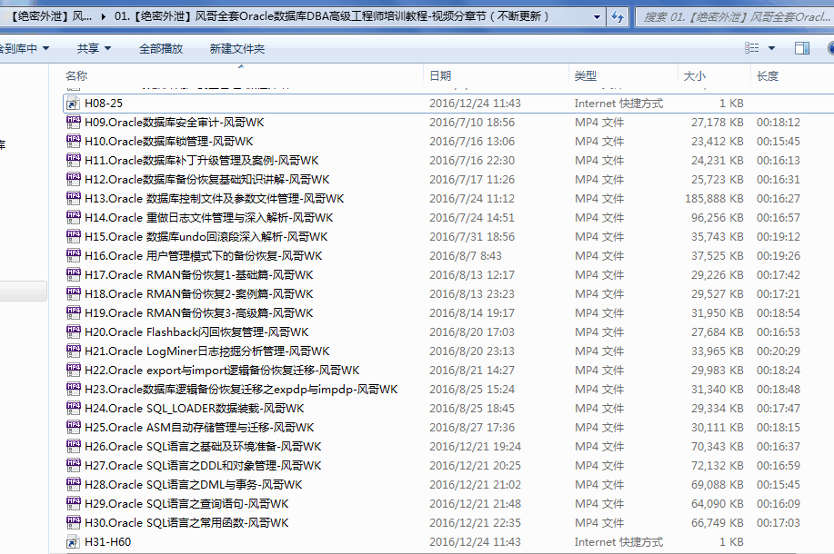Click the refresh button beside address bar
Screen dimensions: 834x554
[x=617, y=16]
